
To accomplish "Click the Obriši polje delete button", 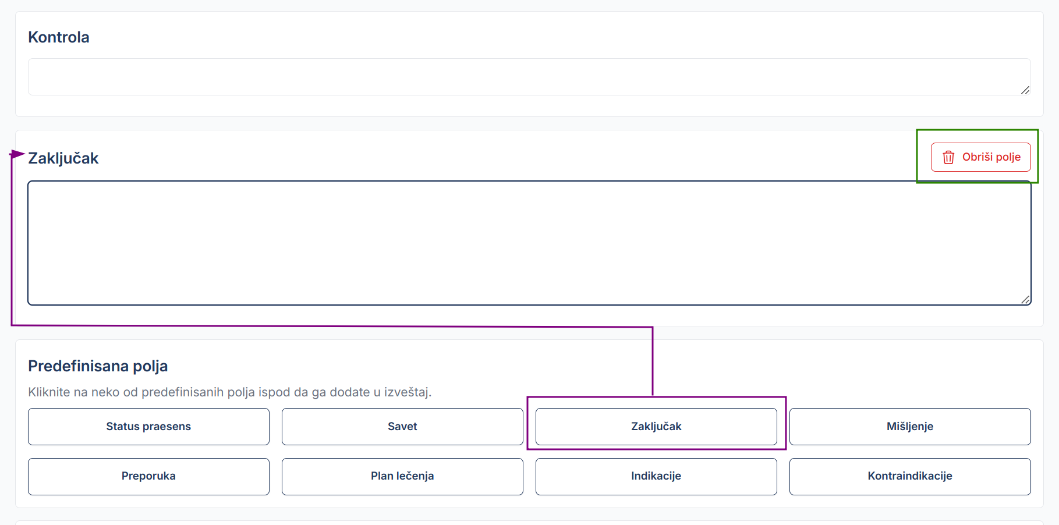I will tap(980, 157).
